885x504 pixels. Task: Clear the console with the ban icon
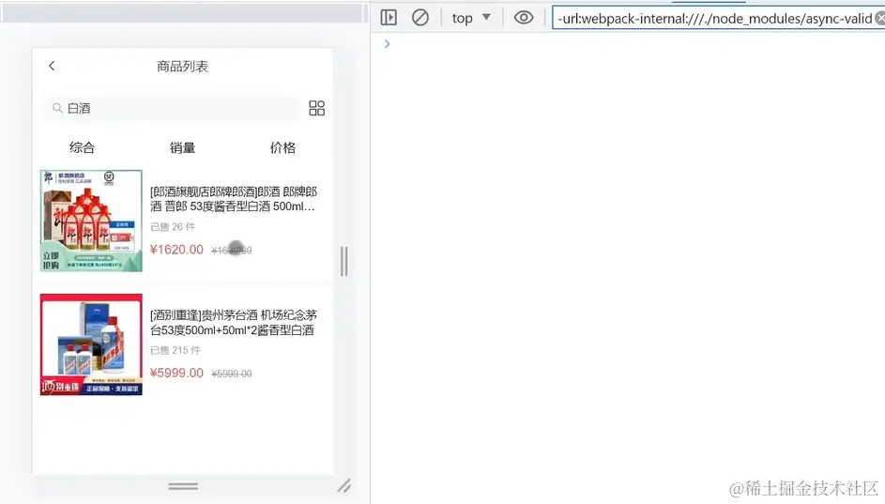(x=420, y=18)
